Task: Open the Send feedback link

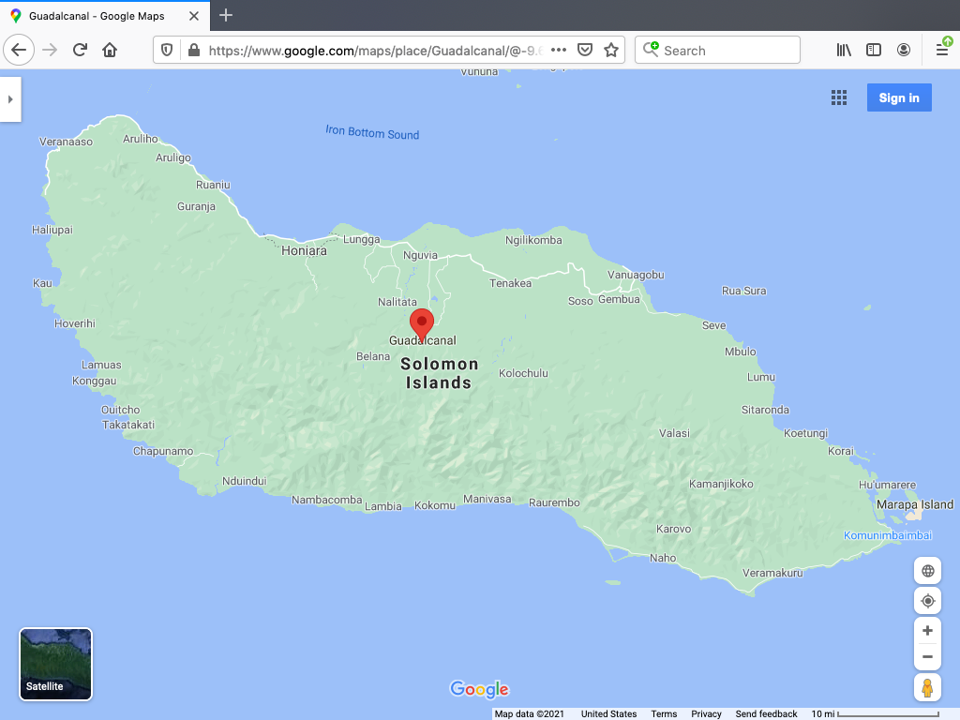Action: (x=766, y=713)
